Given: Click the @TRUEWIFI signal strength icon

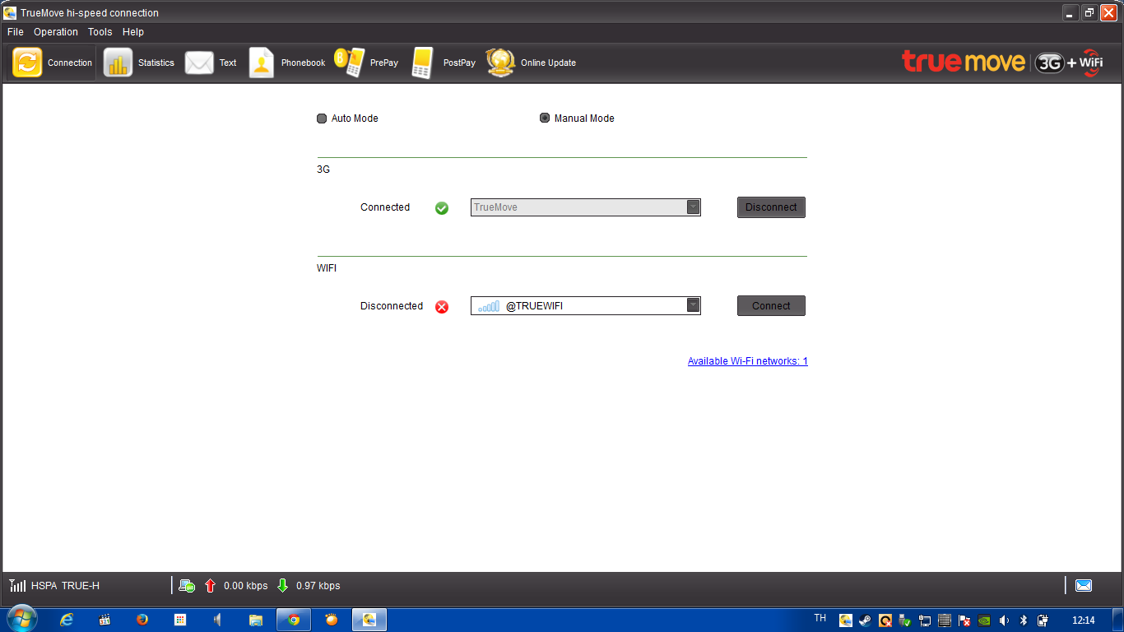Looking at the screenshot, I should point(489,306).
